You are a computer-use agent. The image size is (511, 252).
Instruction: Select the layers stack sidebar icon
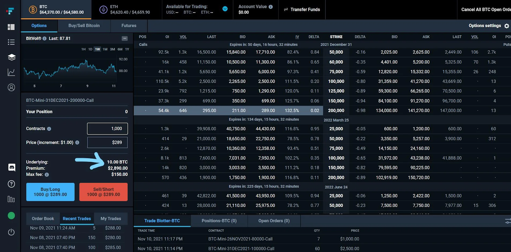point(11,57)
